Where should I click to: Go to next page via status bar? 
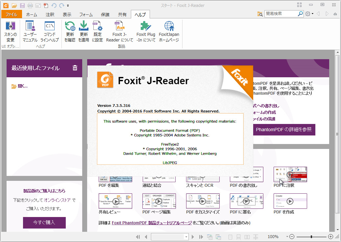[x=193, y=237]
